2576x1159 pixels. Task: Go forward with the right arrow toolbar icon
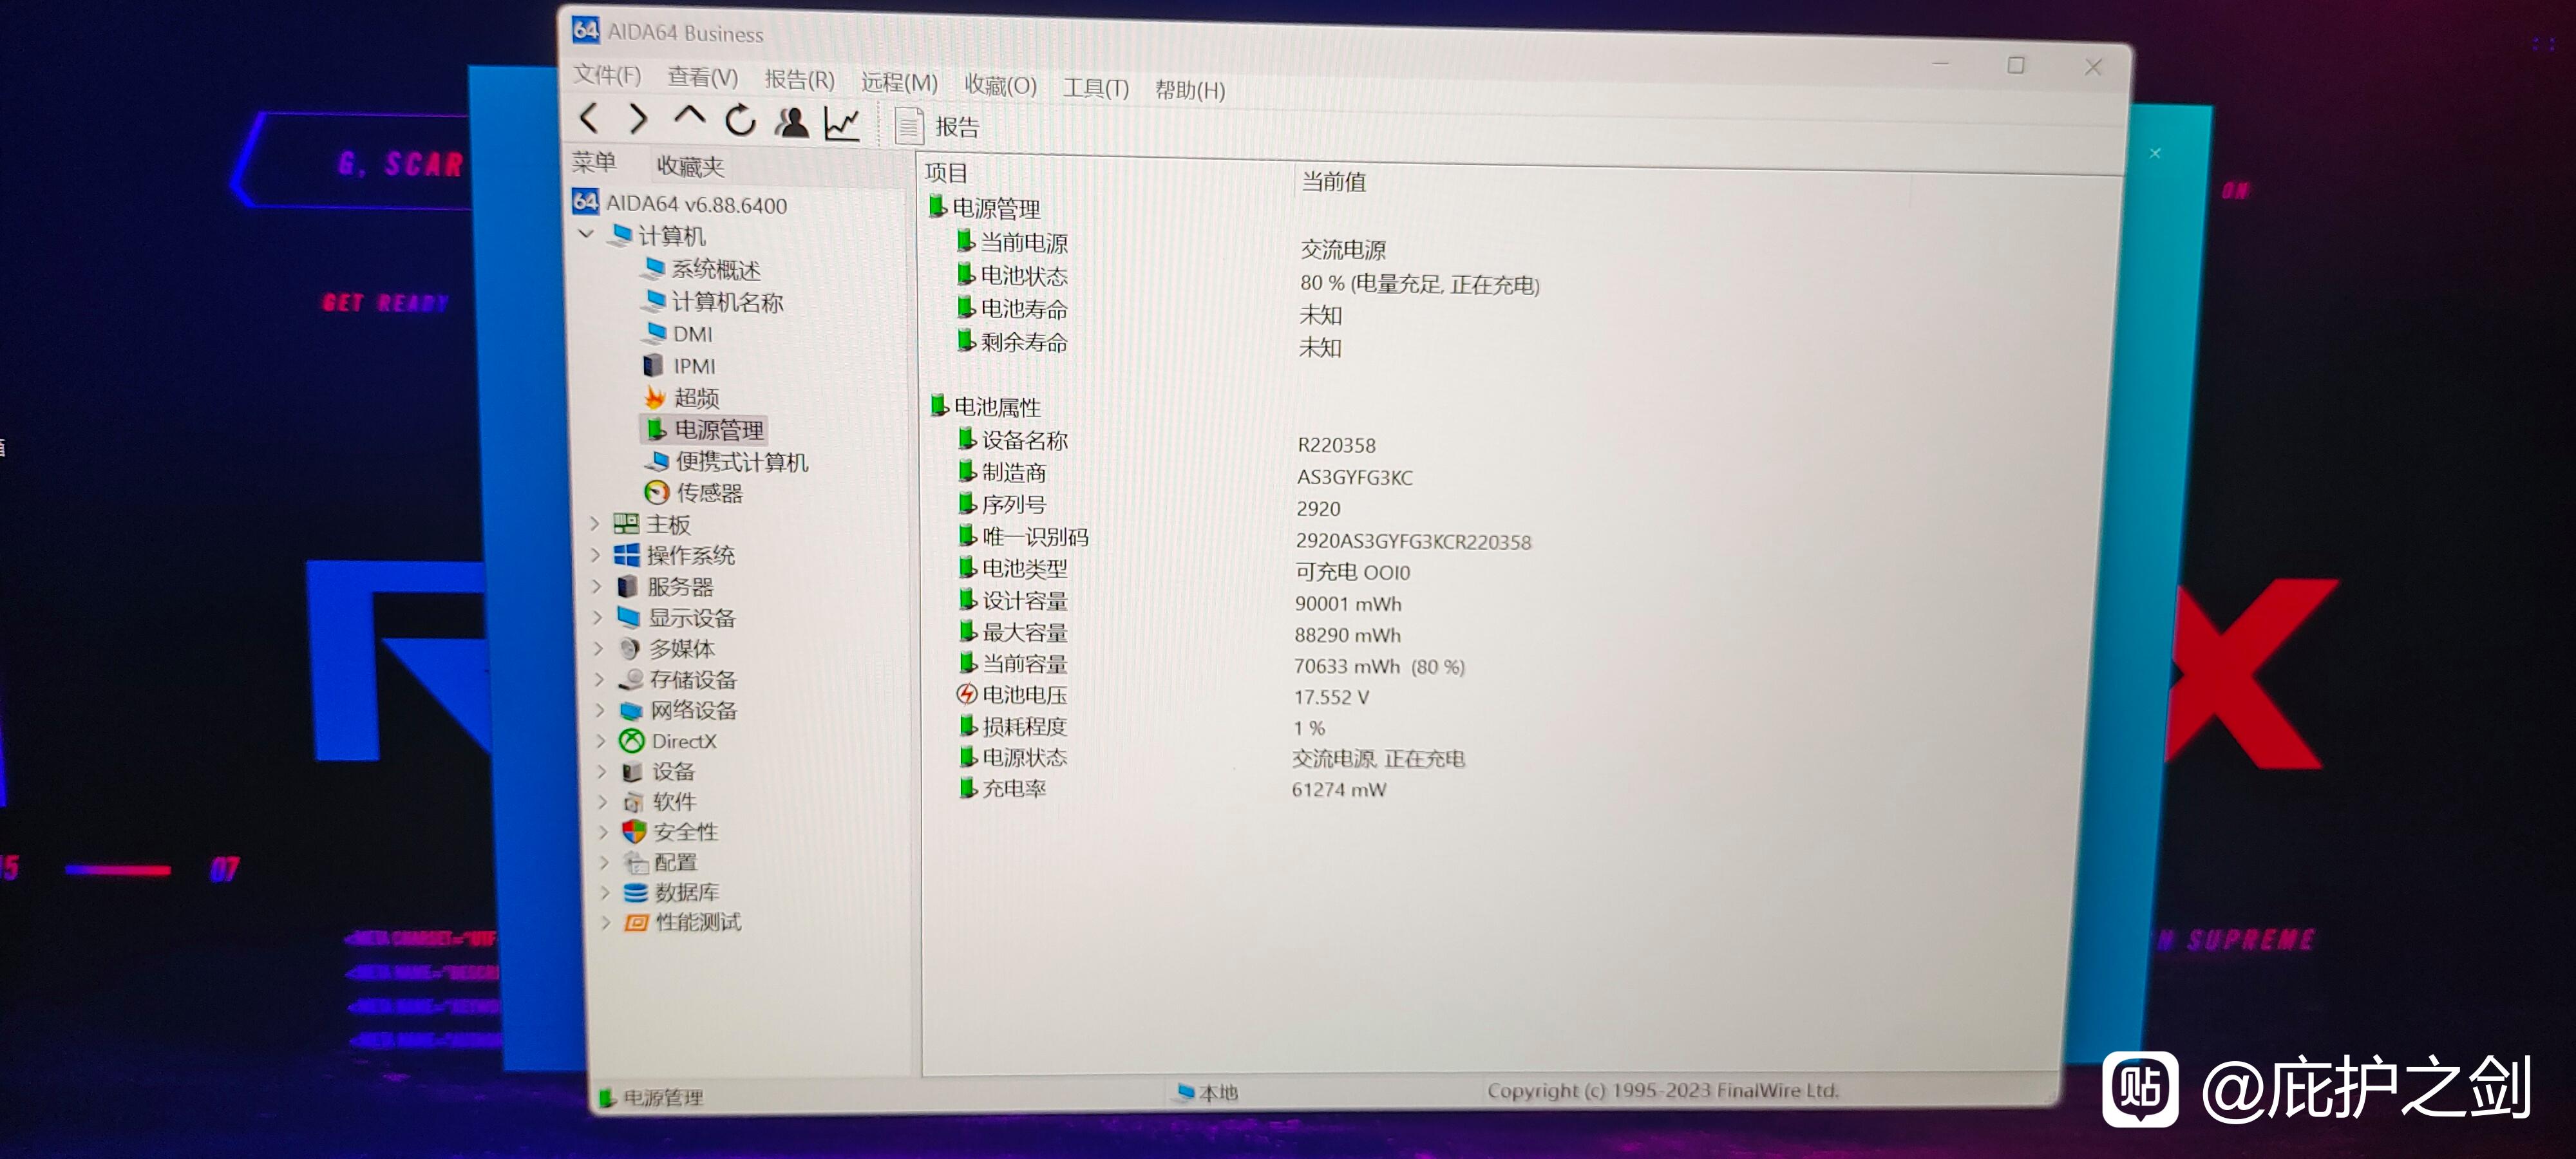pyautogui.click(x=638, y=119)
